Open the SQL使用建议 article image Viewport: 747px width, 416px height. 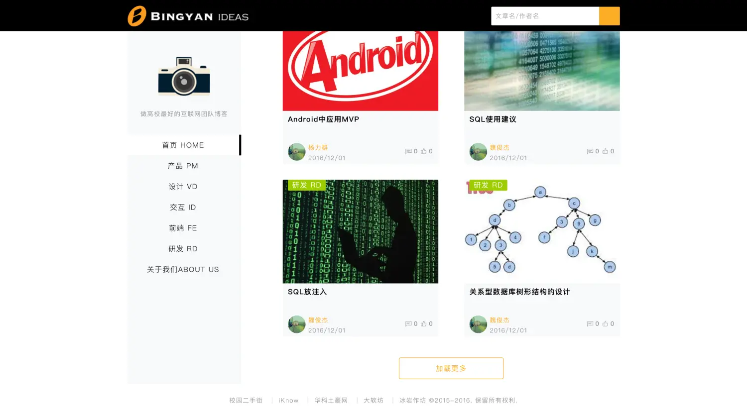(542, 71)
